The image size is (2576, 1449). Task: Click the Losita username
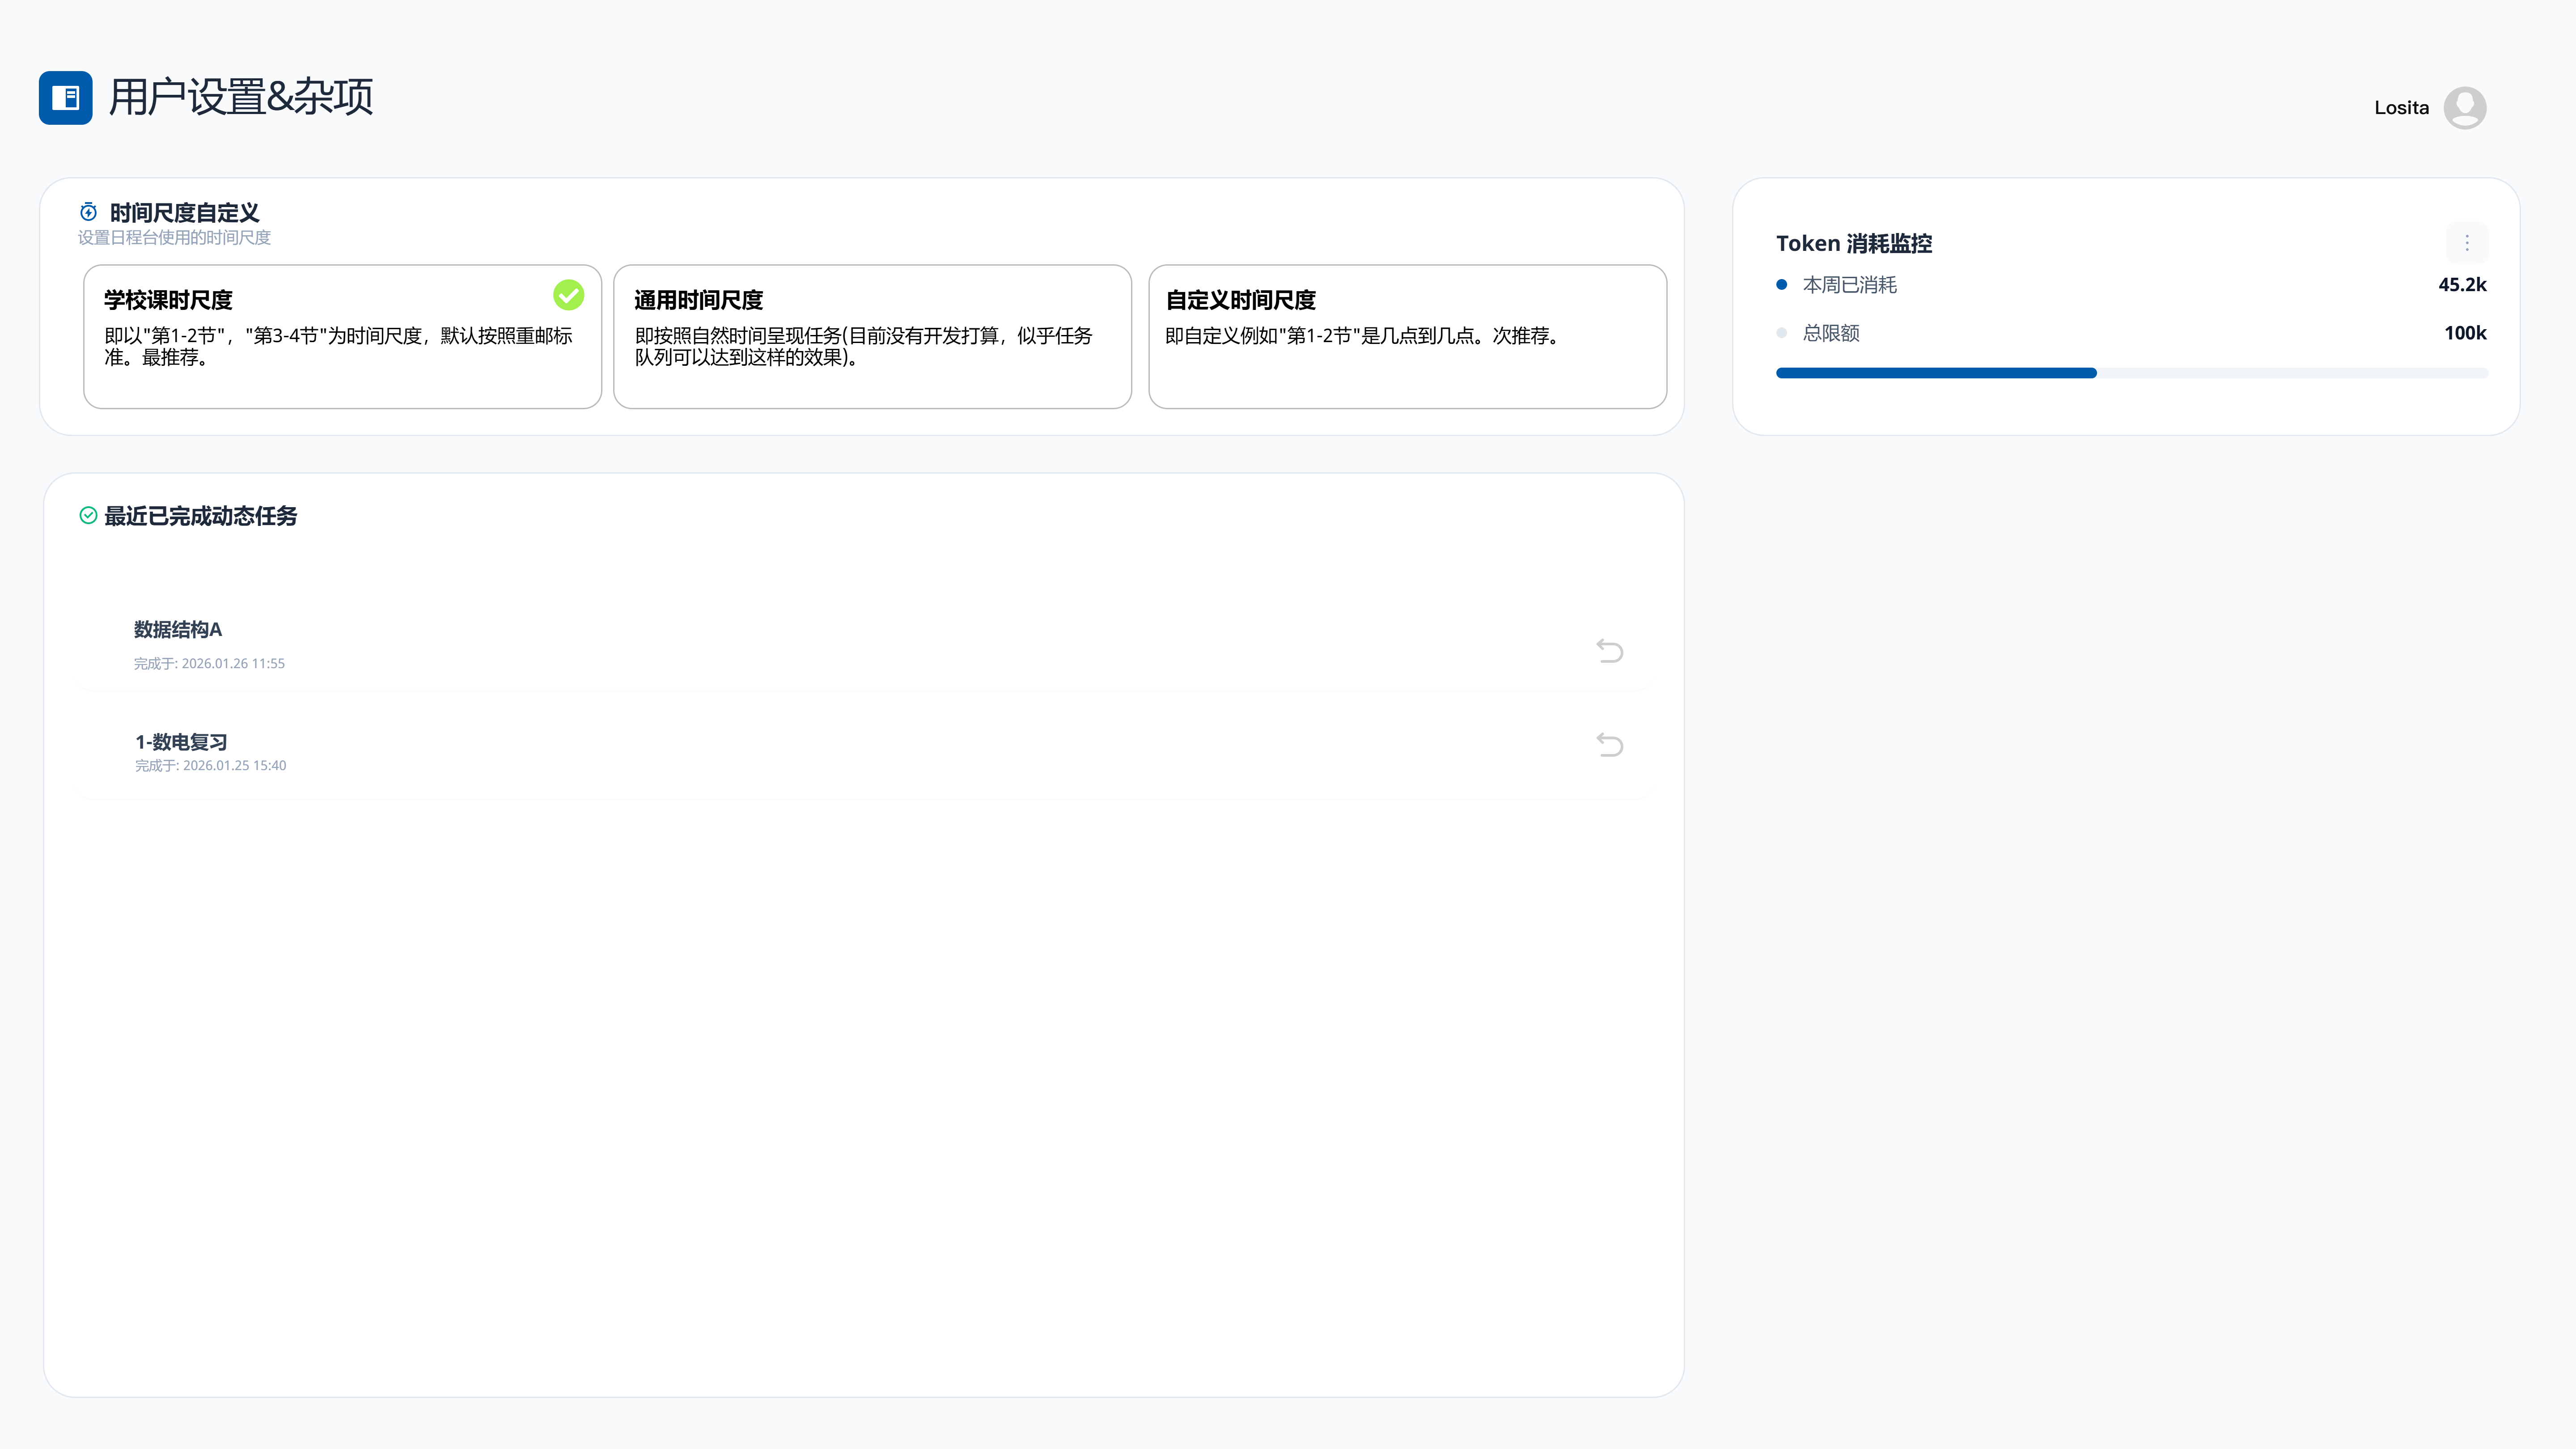tap(2402, 108)
